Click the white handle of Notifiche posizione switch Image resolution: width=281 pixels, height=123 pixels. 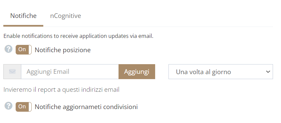[x=30, y=50]
